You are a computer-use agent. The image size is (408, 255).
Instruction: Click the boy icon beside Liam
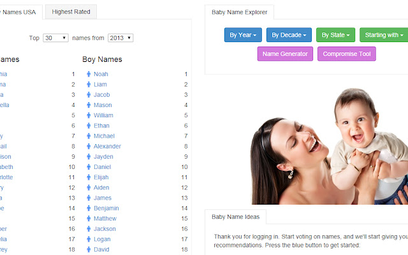coord(89,84)
